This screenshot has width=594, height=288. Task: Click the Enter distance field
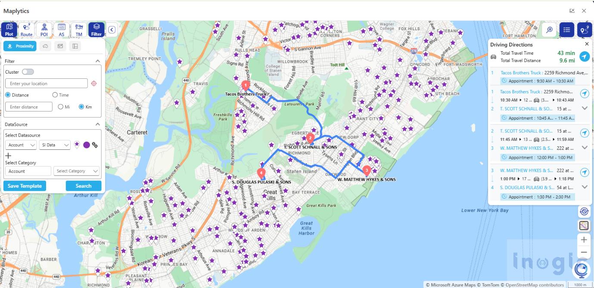click(x=29, y=107)
